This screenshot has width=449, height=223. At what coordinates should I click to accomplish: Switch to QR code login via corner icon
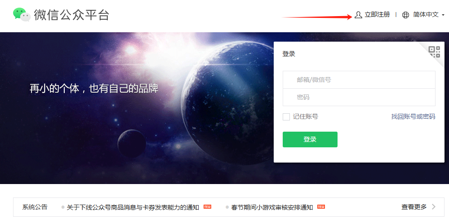(x=434, y=51)
